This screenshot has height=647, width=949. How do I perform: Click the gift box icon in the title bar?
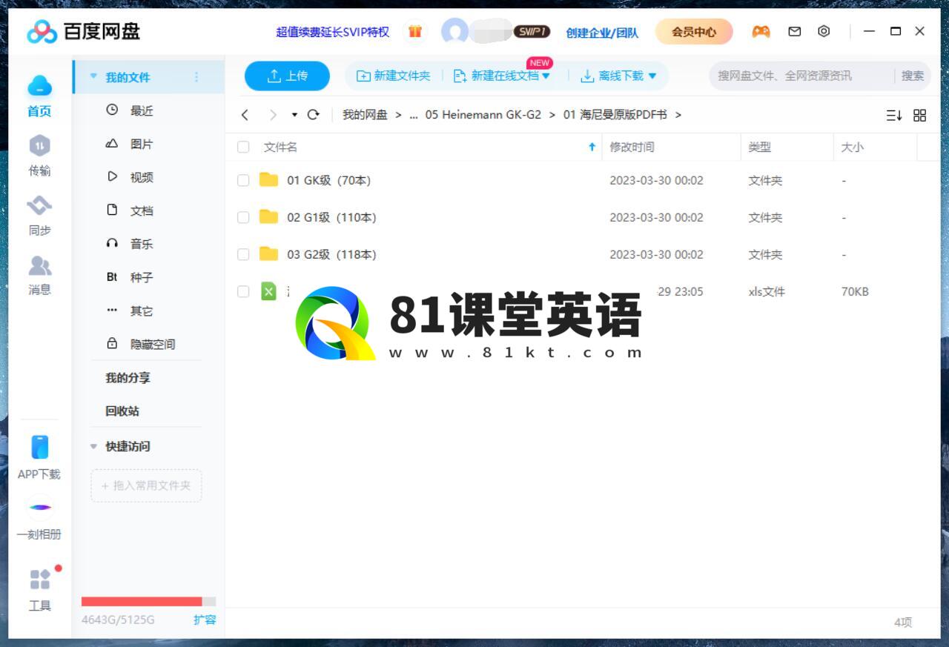coord(415,32)
